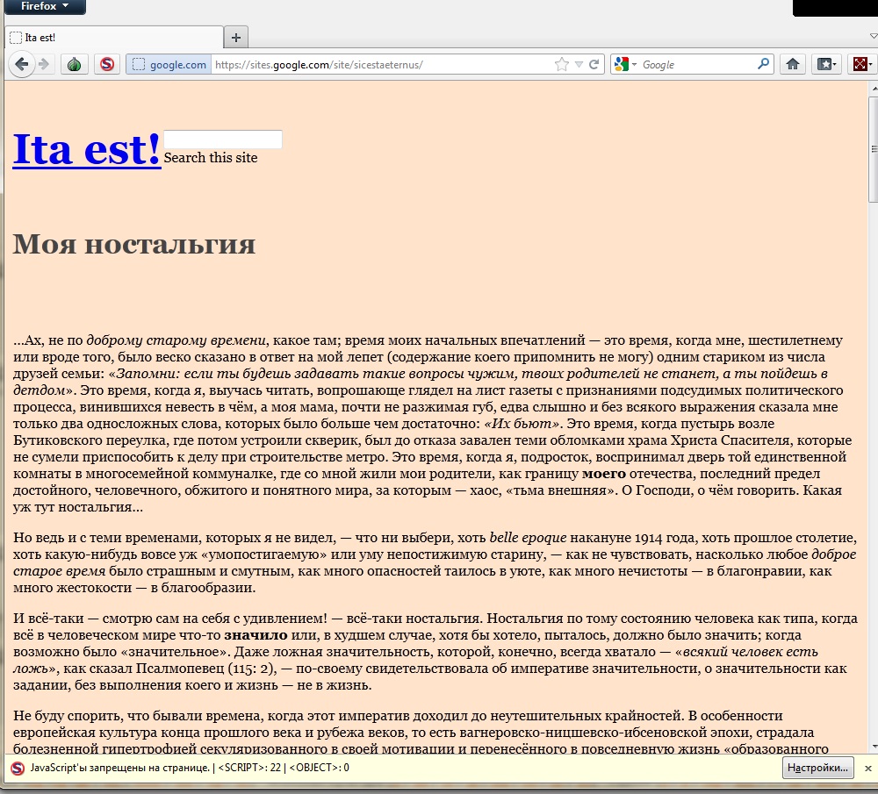Open the NoScript toolbar icon
This screenshot has height=794, width=878.
point(107,64)
